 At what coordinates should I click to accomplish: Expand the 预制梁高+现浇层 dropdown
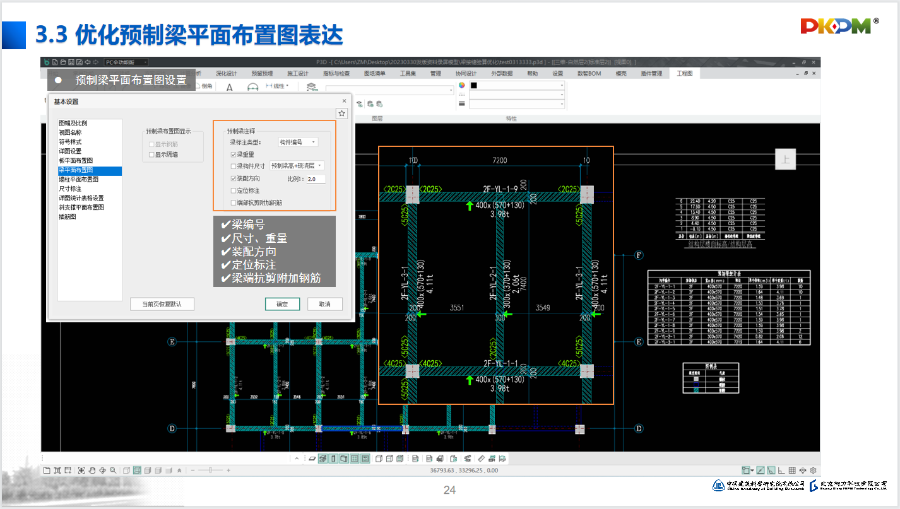pyautogui.click(x=297, y=166)
